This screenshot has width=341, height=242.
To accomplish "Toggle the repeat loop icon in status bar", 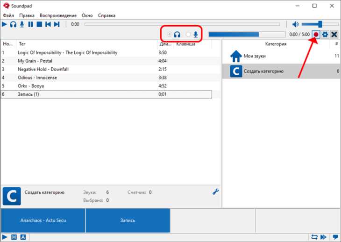I will tap(314, 237).
